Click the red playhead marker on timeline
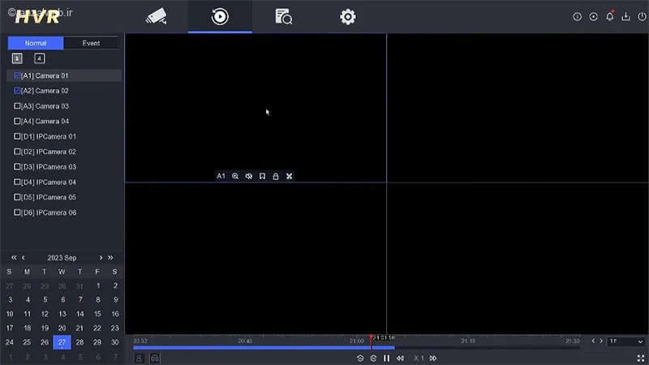This screenshot has width=649, height=365. [x=372, y=341]
